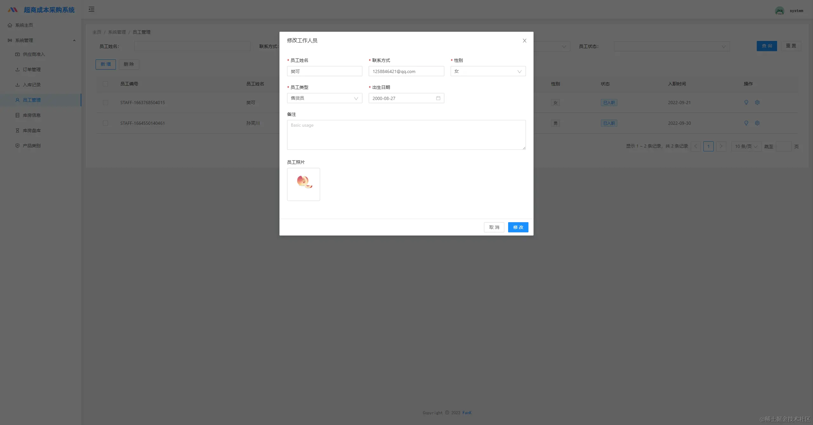Open 系统主页 from the sidebar

[x=24, y=25]
